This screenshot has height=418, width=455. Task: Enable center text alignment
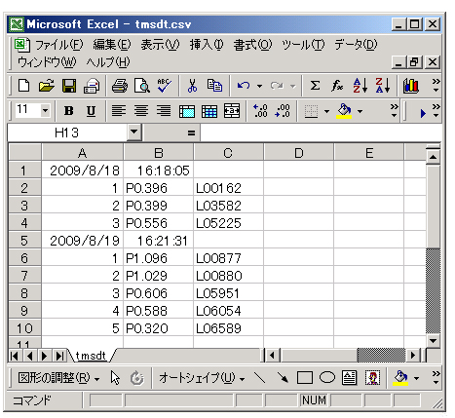point(141,111)
